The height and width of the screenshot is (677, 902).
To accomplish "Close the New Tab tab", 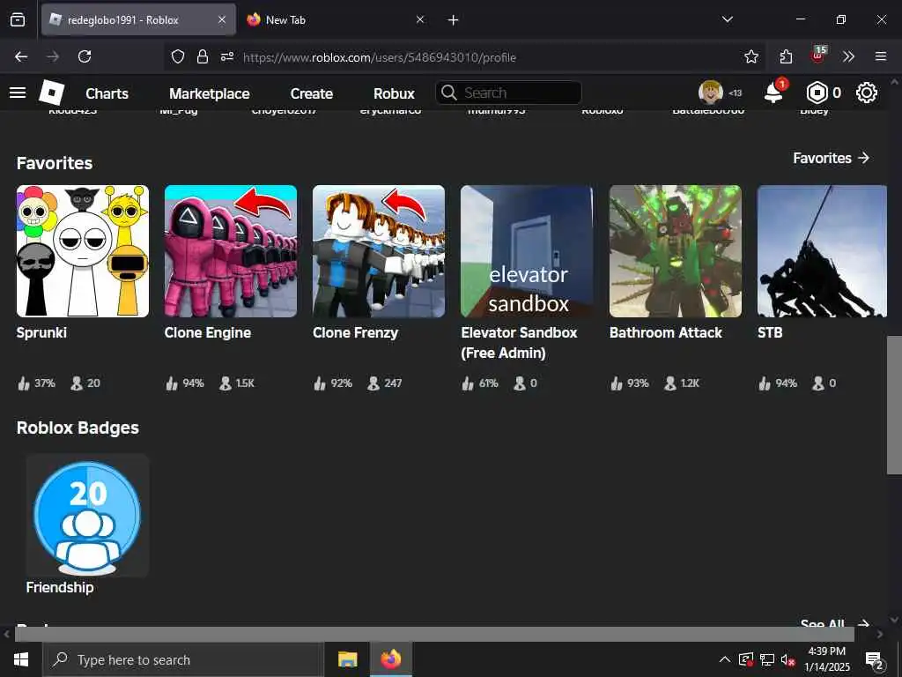I will pos(420,20).
